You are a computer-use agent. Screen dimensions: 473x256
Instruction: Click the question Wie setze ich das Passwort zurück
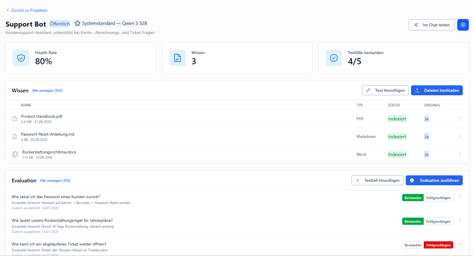56,197
